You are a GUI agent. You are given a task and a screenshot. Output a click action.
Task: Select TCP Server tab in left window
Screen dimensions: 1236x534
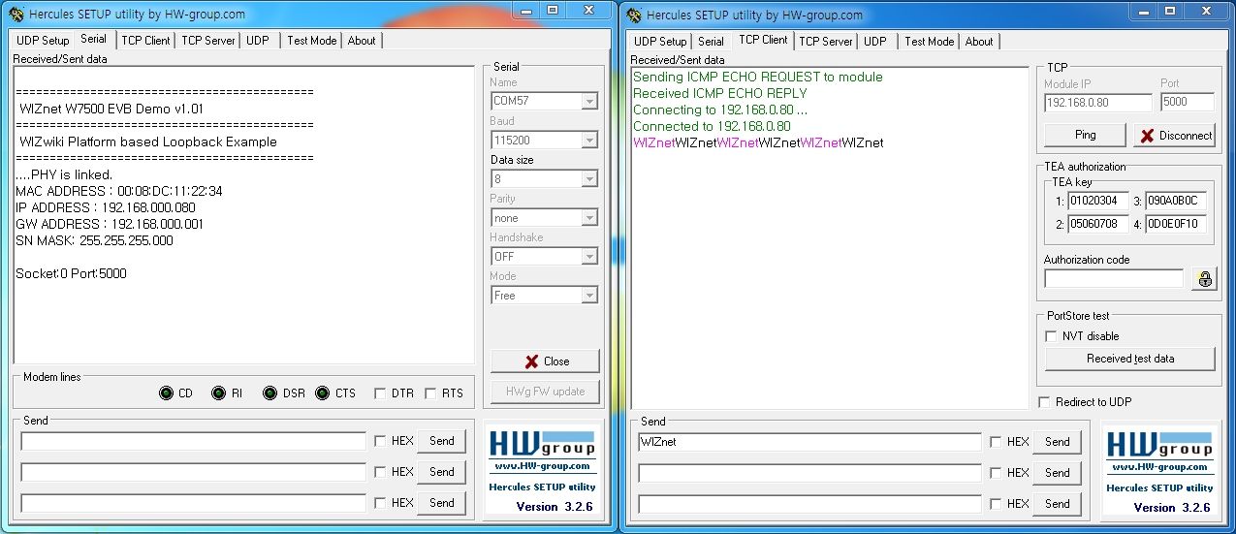(208, 41)
